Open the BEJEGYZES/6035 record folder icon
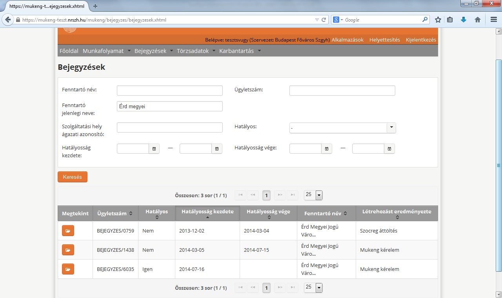 tap(68, 269)
